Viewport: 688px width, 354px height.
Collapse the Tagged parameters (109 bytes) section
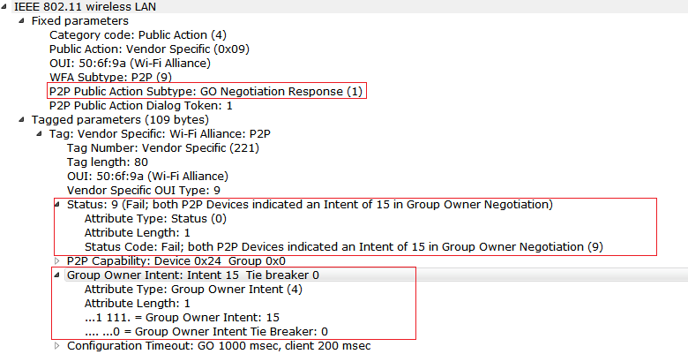[22, 119]
